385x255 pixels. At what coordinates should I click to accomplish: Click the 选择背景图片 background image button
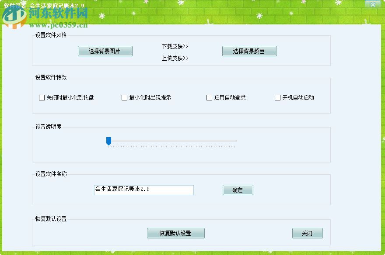(105, 51)
